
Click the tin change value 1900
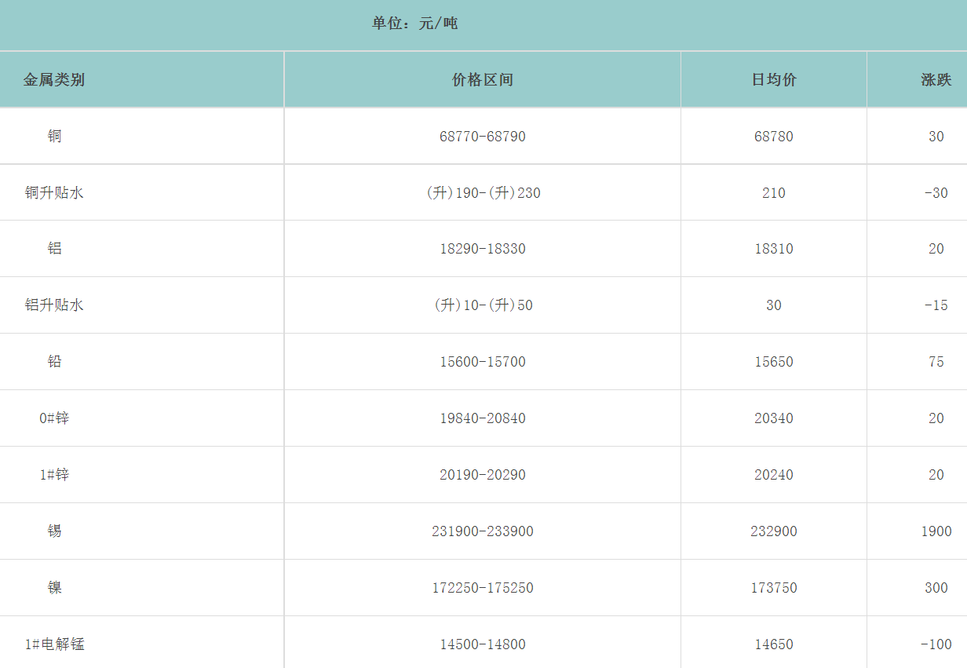(936, 531)
